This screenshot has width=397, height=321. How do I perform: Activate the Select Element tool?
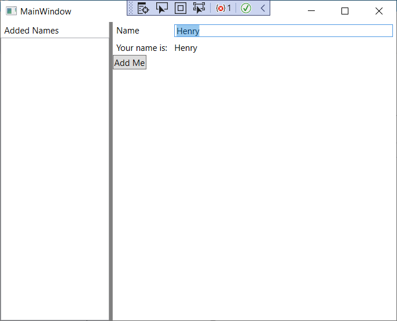(x=162, y=8)
